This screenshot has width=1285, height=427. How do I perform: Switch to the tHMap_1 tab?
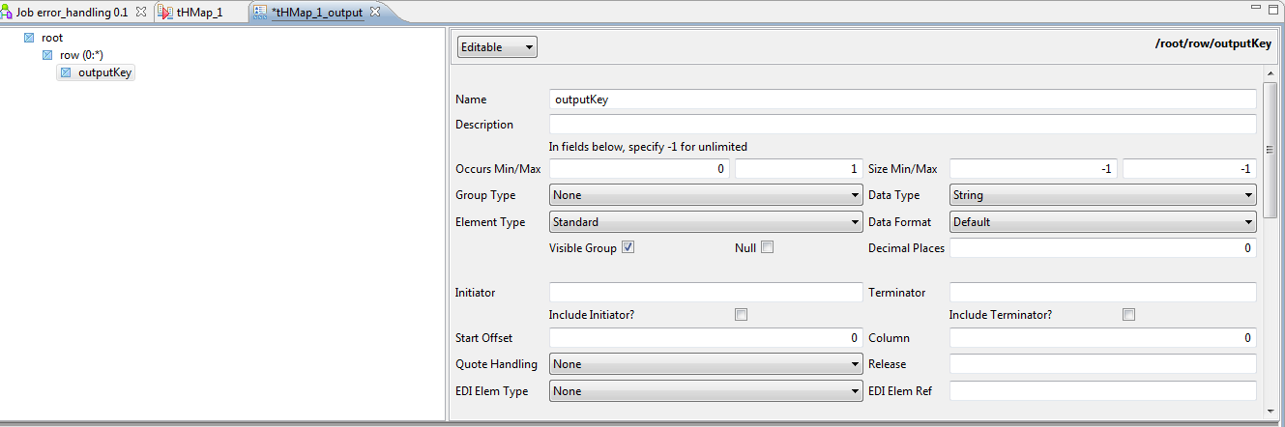coord(199,13)
